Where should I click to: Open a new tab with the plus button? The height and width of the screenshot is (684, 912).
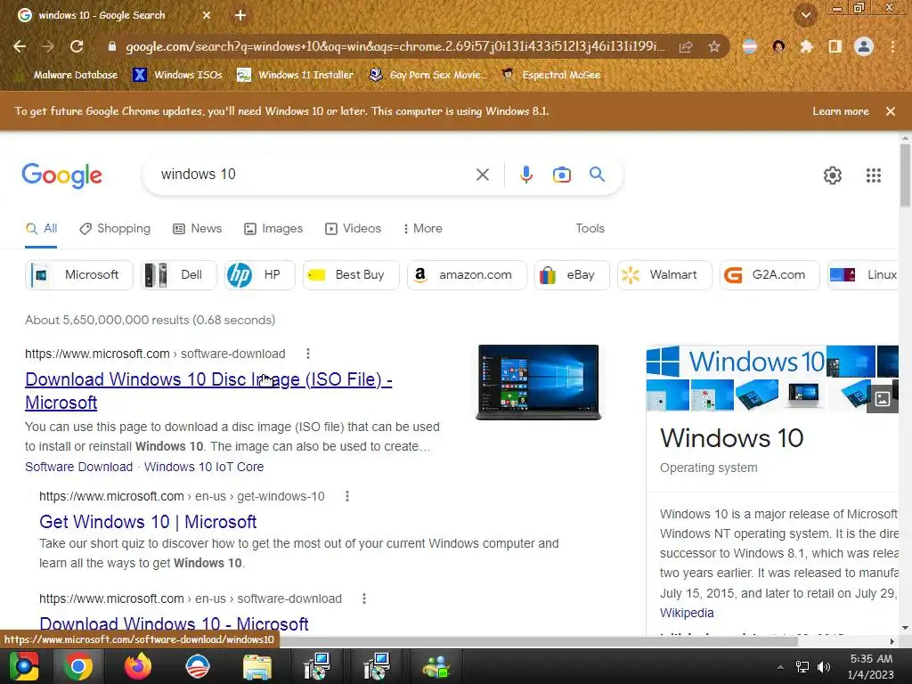(240, 15)
